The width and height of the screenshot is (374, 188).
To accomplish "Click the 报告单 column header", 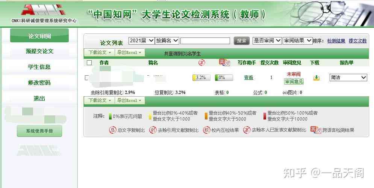I will [x=346, y=63].
